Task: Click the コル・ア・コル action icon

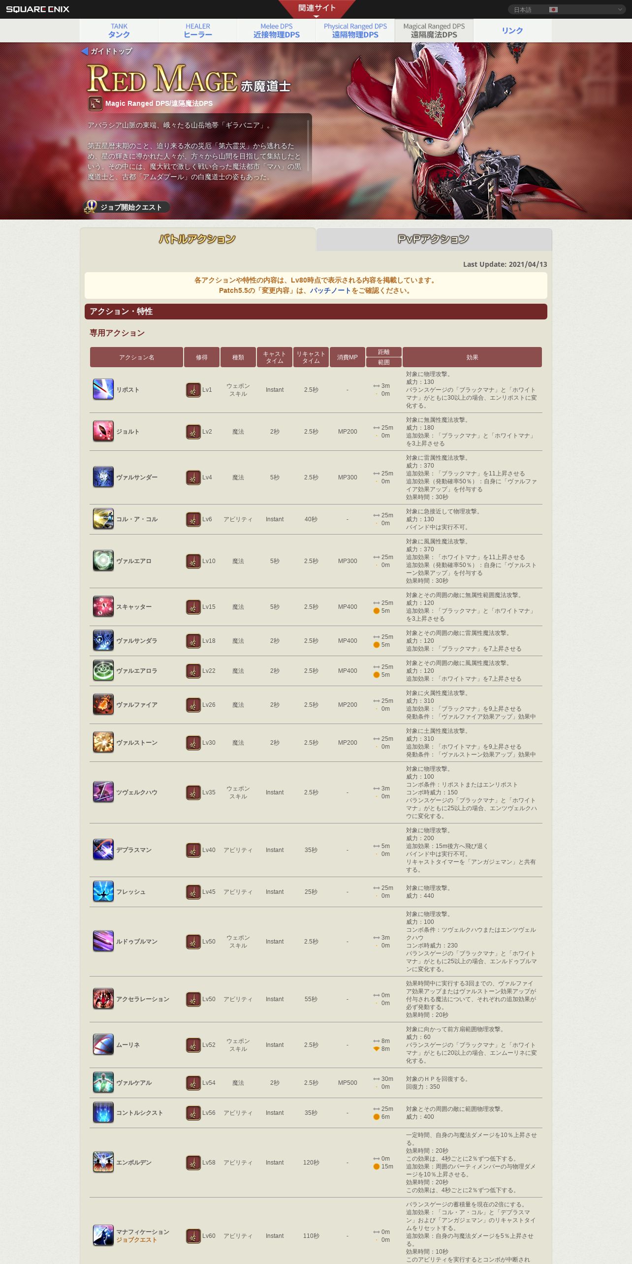Action: [103, 519]
